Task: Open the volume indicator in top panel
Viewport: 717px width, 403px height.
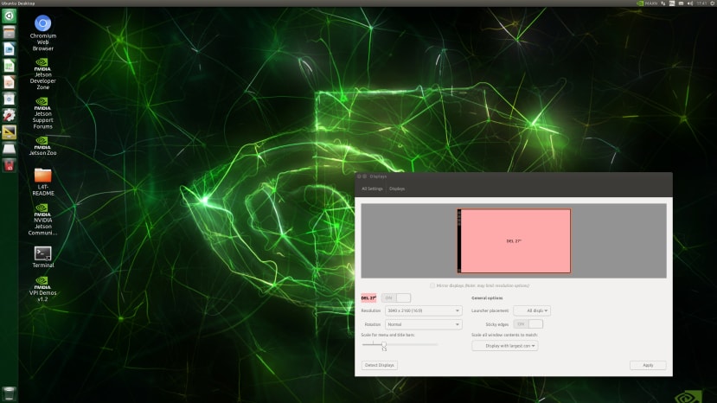Action: pyautogui.click(x=690, y=3)
